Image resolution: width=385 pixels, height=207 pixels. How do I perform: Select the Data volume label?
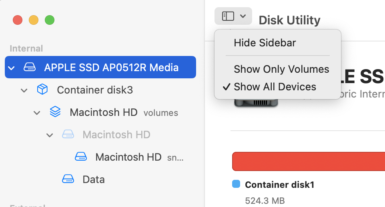[x=94, y=179]
